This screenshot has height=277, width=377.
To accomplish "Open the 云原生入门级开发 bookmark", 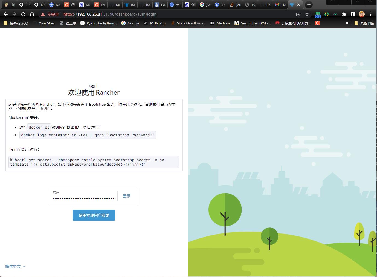I will [293, 23].
